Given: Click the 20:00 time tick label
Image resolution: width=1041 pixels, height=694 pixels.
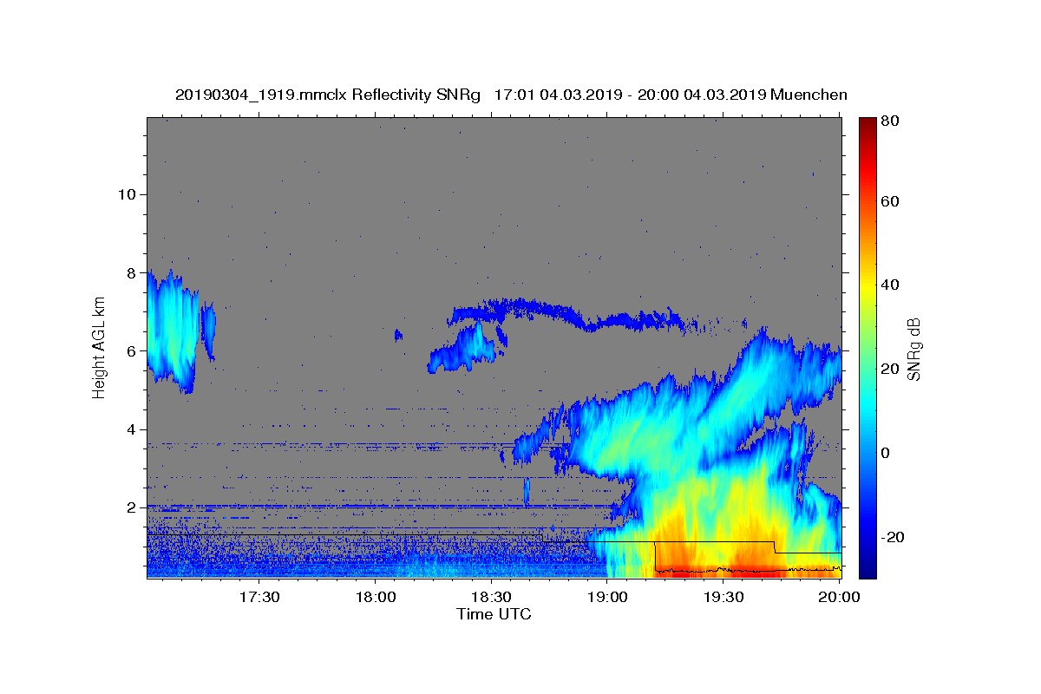Looking at the screenshot, I should point(841,597).
